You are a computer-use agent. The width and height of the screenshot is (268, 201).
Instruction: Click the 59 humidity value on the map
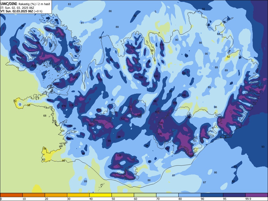pyautogui.click(x=152, y=51)
